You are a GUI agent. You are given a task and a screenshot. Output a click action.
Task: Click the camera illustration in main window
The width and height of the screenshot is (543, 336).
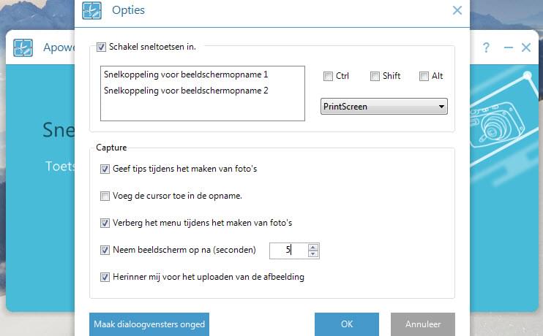click(498, 123)
